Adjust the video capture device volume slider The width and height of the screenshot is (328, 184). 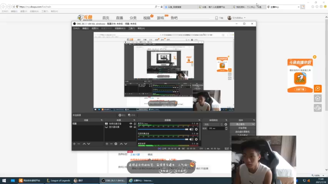(x=163, y=139)
